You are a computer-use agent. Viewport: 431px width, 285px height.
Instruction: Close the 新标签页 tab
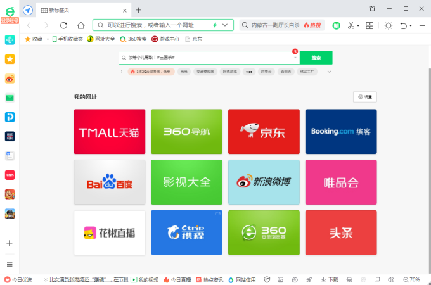(x=125, y=11)
